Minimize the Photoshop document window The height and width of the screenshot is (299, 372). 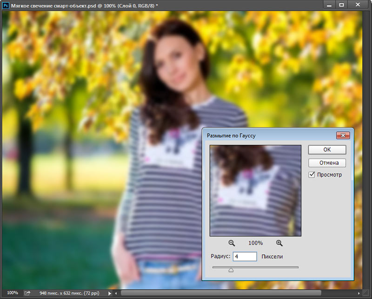click(x=329, y=5)
